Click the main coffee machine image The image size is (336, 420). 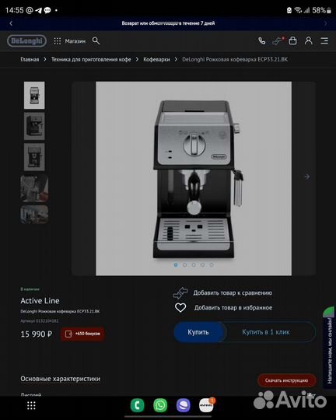(194, 178)
